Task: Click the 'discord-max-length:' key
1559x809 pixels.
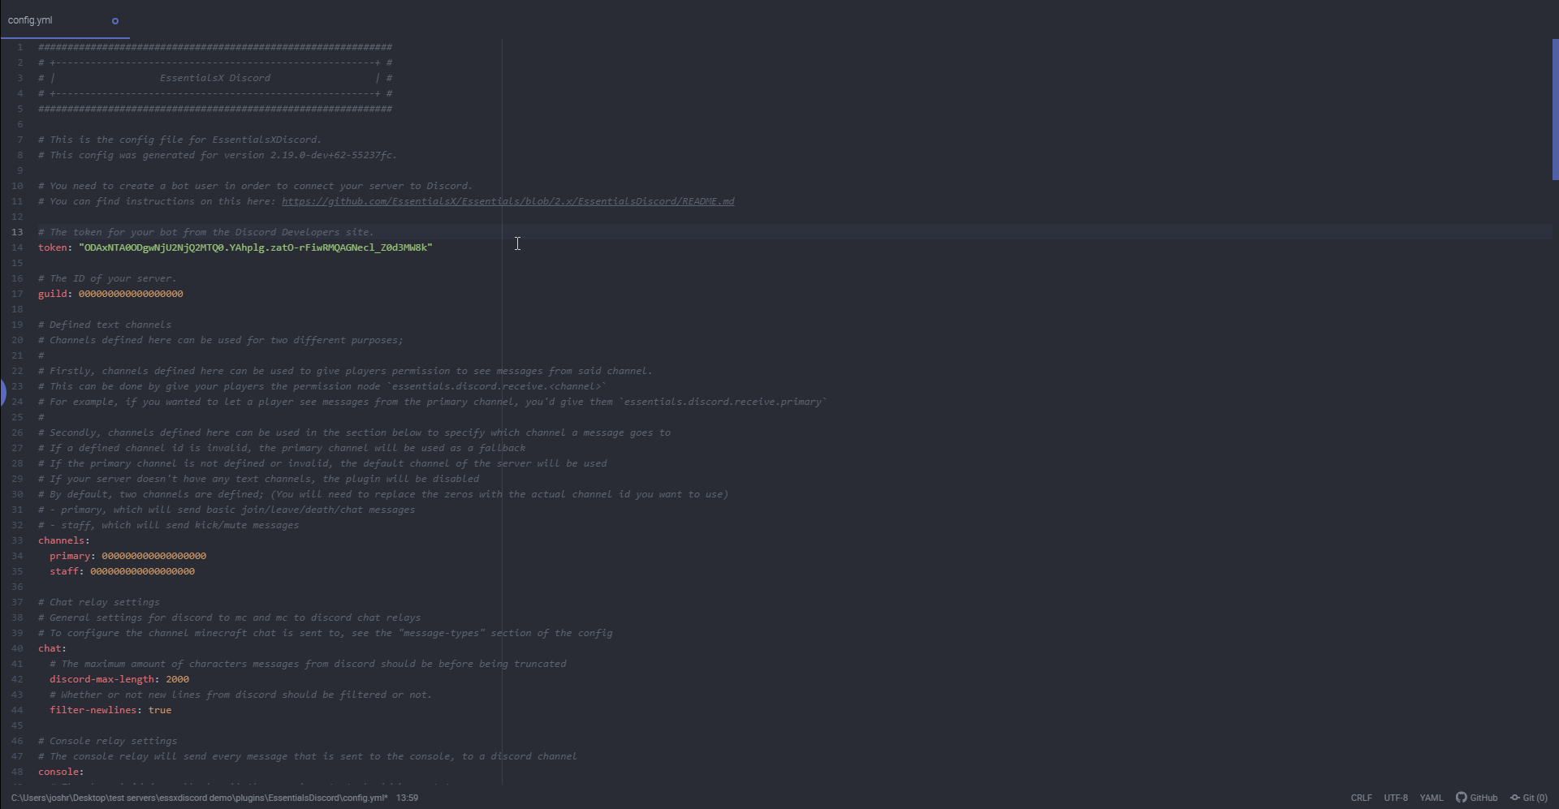Action: point(105,679)
